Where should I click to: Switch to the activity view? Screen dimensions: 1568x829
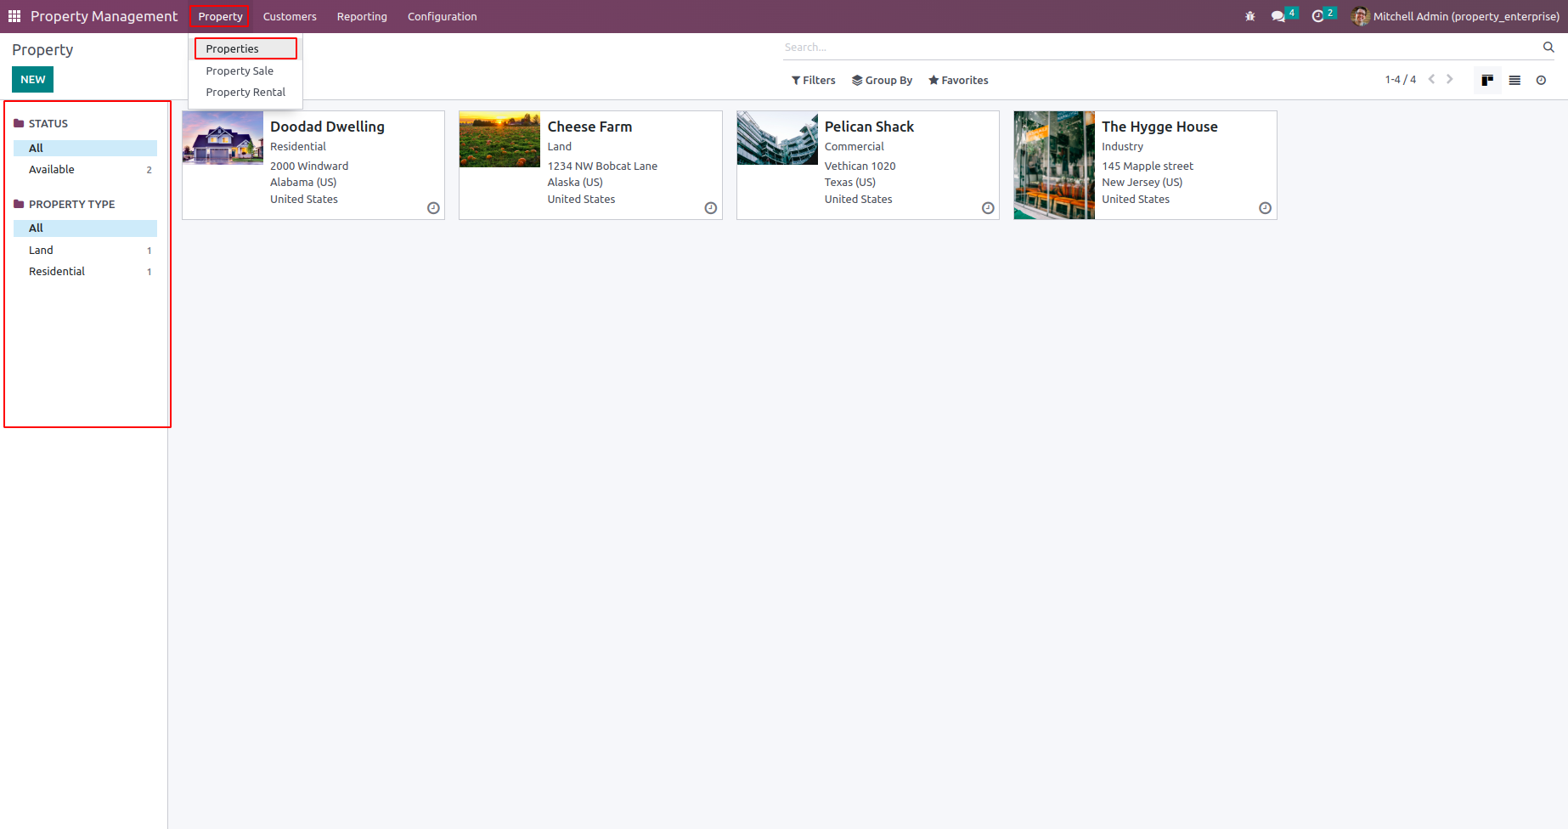click(1541, 80)
